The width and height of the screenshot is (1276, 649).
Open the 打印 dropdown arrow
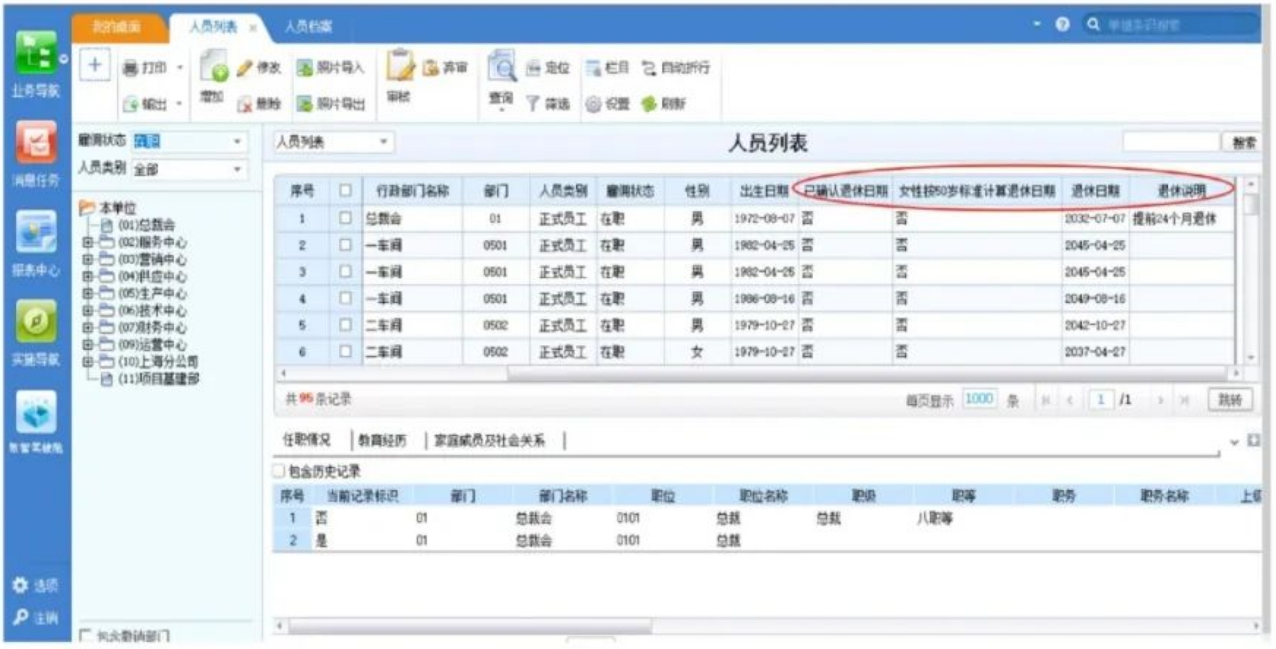pyautogui.click(x=179, y=68)
